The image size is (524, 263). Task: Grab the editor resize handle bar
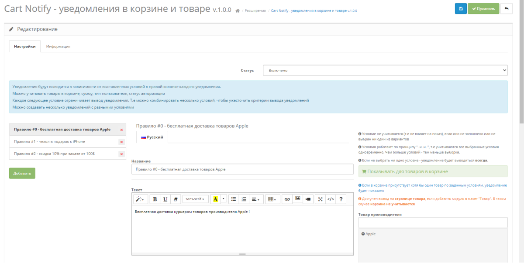click(242, 254)
